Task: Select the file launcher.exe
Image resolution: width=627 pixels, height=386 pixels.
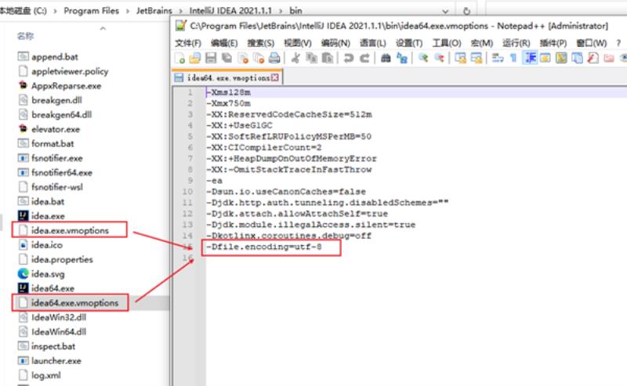Action: 56,360
